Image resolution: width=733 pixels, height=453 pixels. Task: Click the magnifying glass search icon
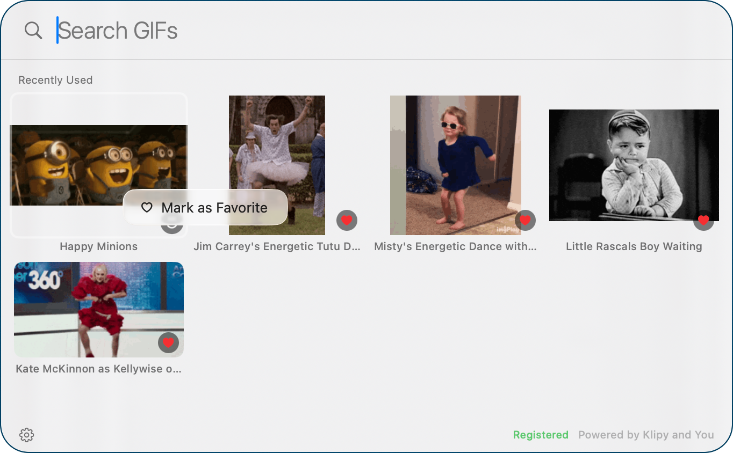pyautogui.click(x=33, y=31)
